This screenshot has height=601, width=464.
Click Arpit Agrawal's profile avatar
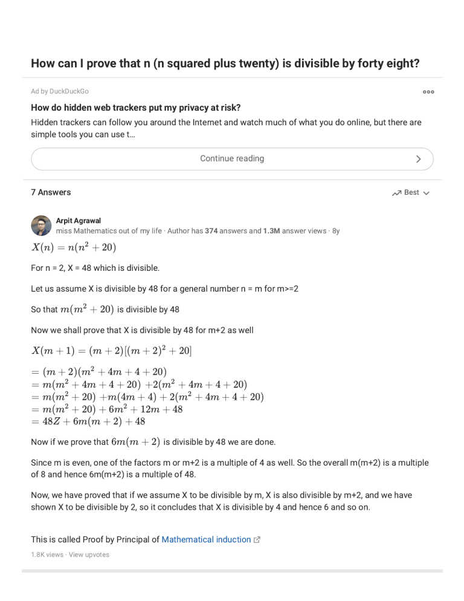coord(40,225)
